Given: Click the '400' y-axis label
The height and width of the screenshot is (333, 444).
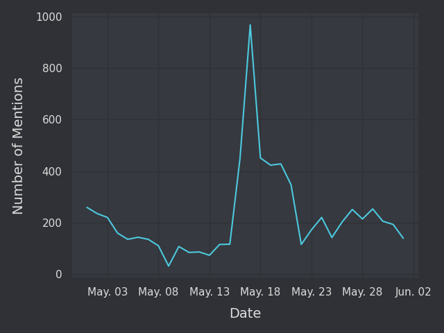Looking at the screenshot, I should coord(52,171).
